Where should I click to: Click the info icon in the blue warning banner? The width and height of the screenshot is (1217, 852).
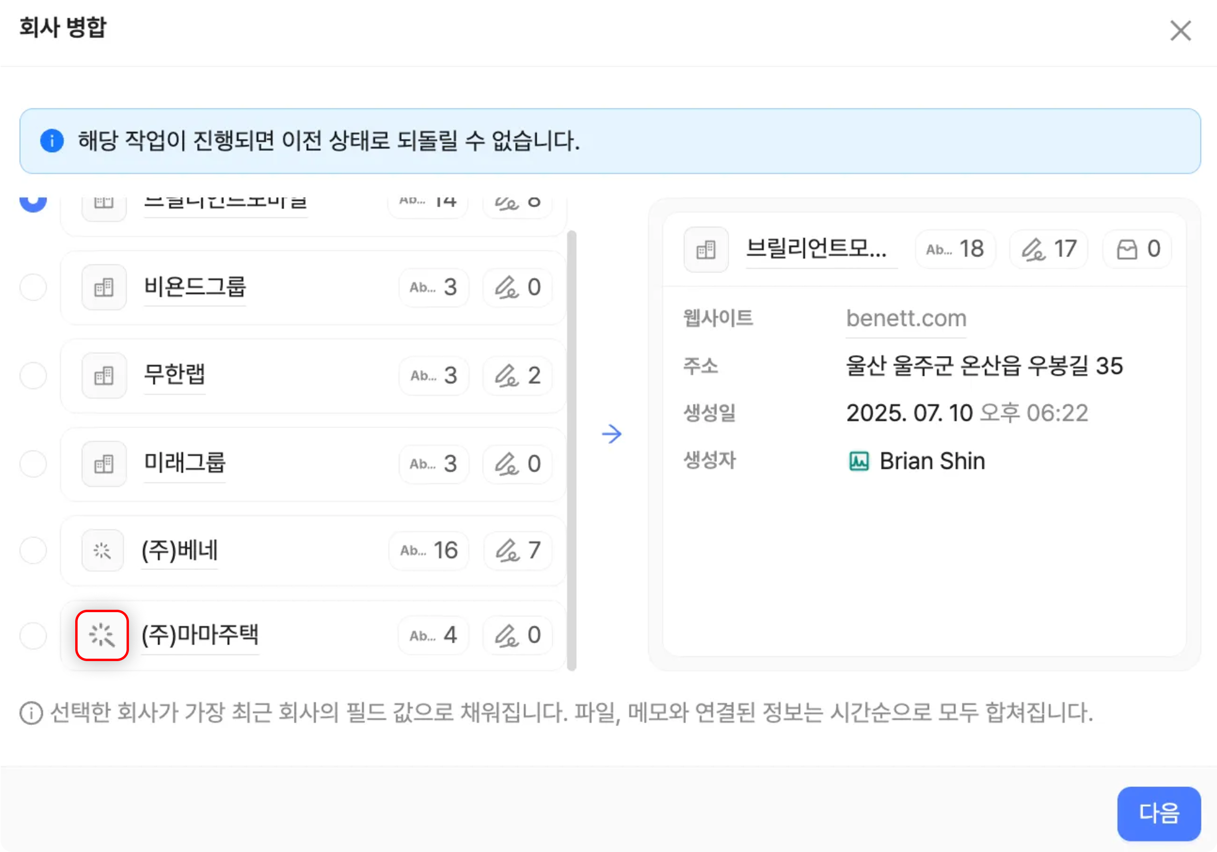point(52,141)
